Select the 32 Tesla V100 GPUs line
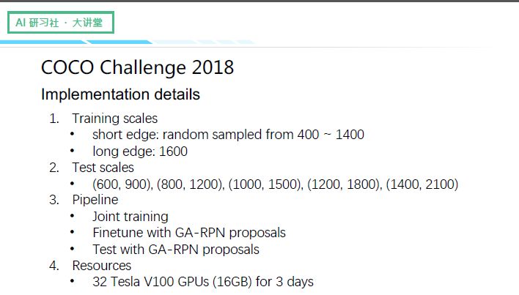 tap(203, 281)
